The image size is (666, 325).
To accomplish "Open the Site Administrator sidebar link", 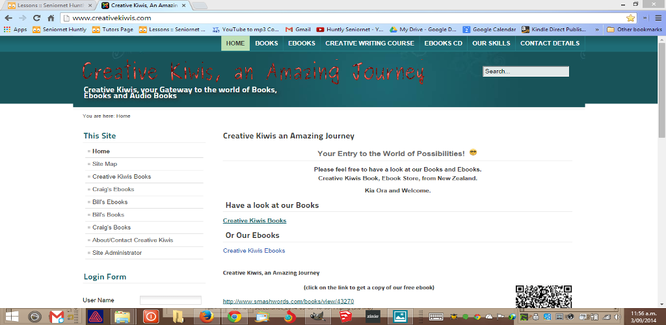I will 117,253.
